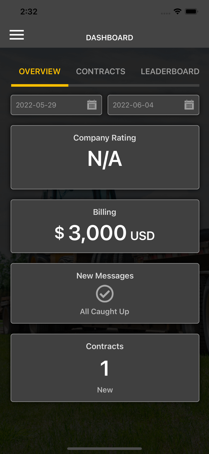Open the hamburger navigation menu
The image size is (209, 454).
click(x=17, y=35)
